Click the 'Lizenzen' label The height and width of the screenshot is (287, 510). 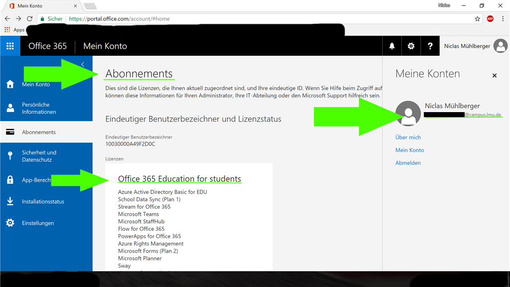(115, 159)
